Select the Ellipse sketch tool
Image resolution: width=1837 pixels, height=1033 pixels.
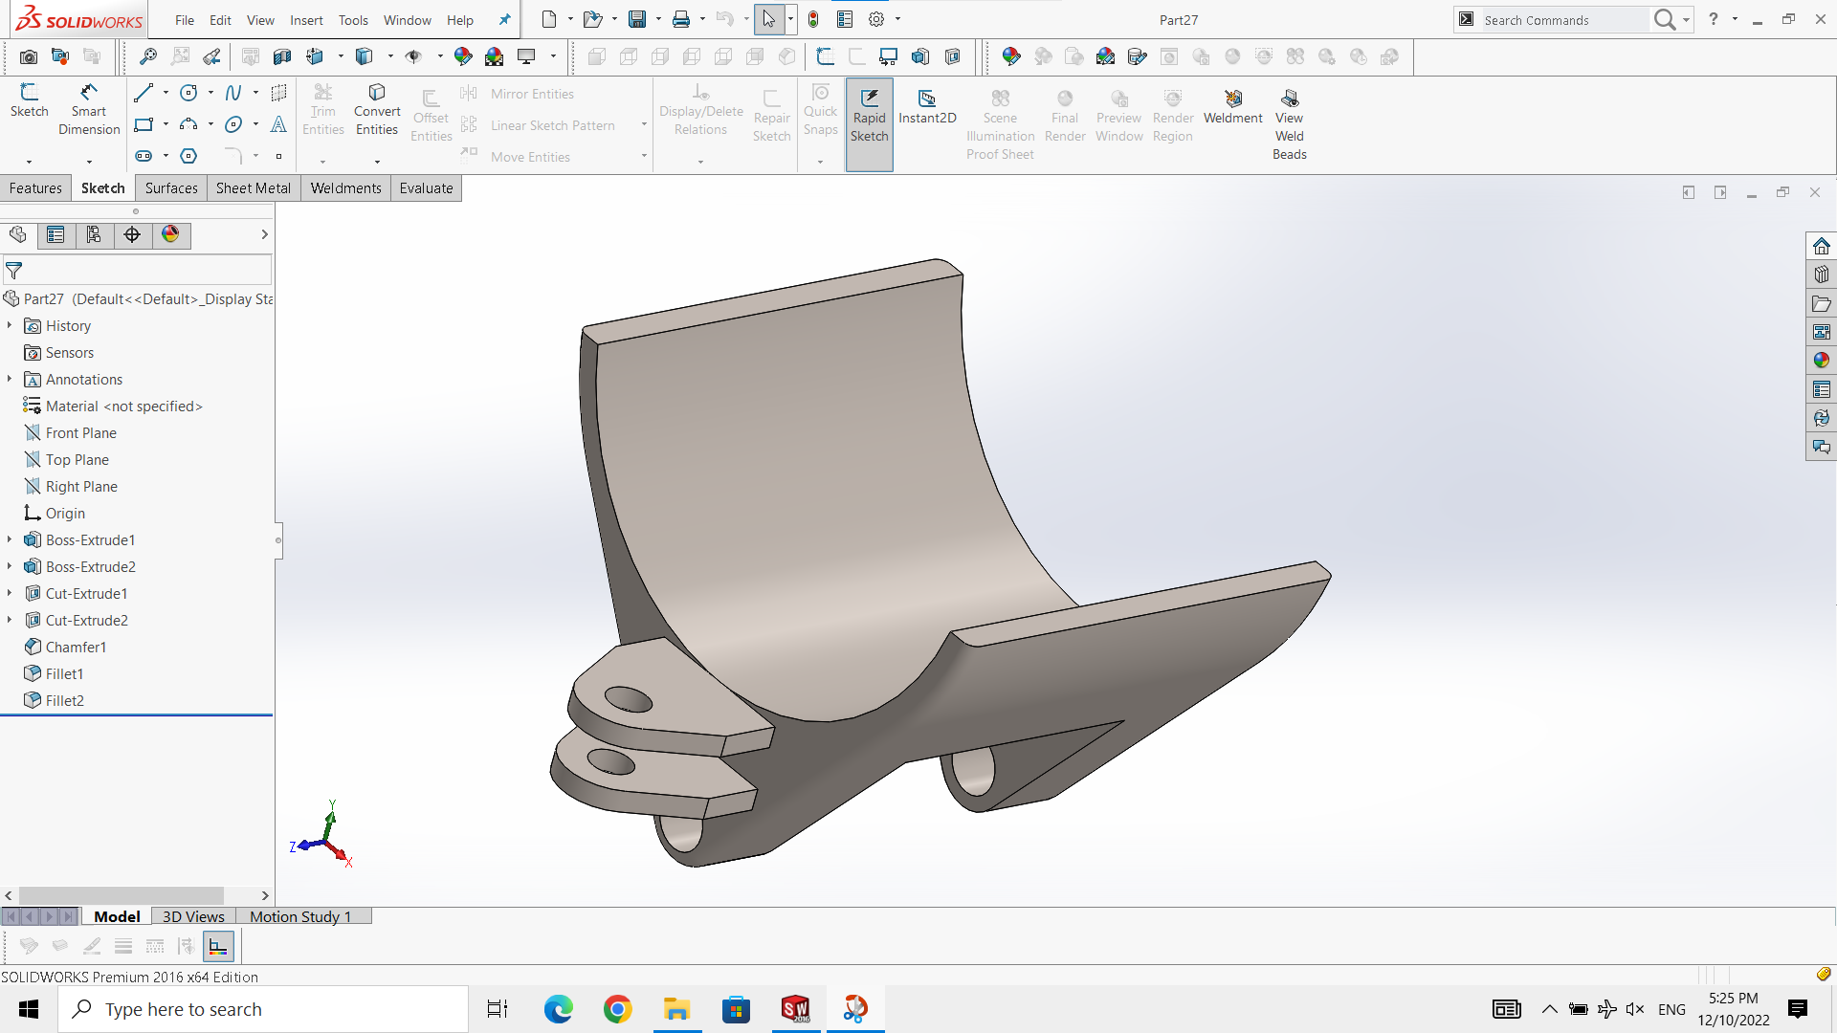pyautogui.click(x=233, y=124)
